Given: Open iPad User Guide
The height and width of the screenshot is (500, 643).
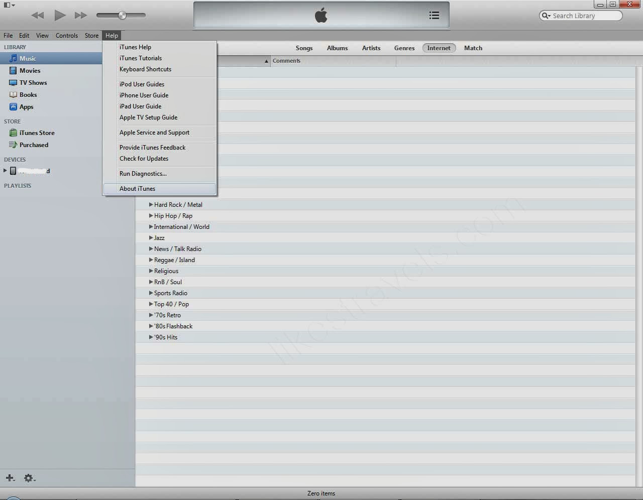Looking at the screenshot, I should click(160, 106).
